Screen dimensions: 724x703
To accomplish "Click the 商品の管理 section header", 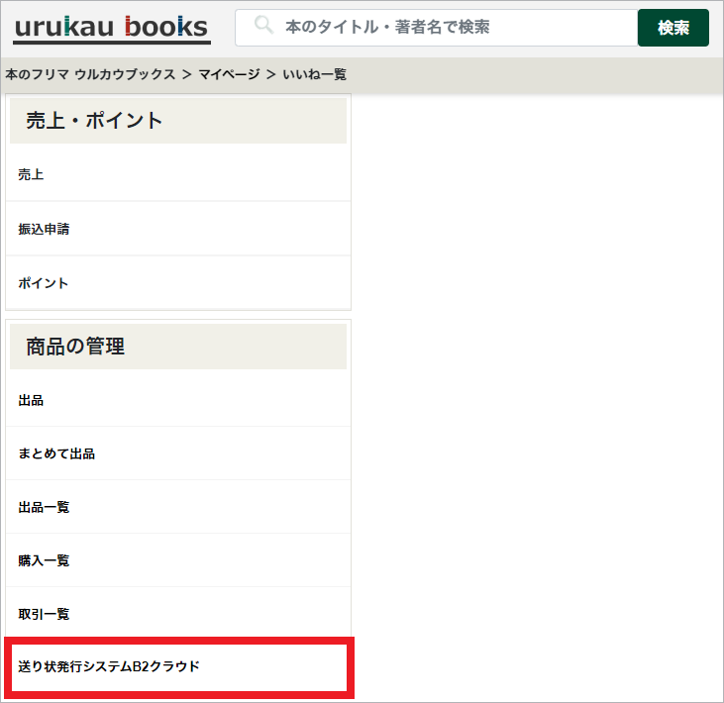I will point(178,347).
